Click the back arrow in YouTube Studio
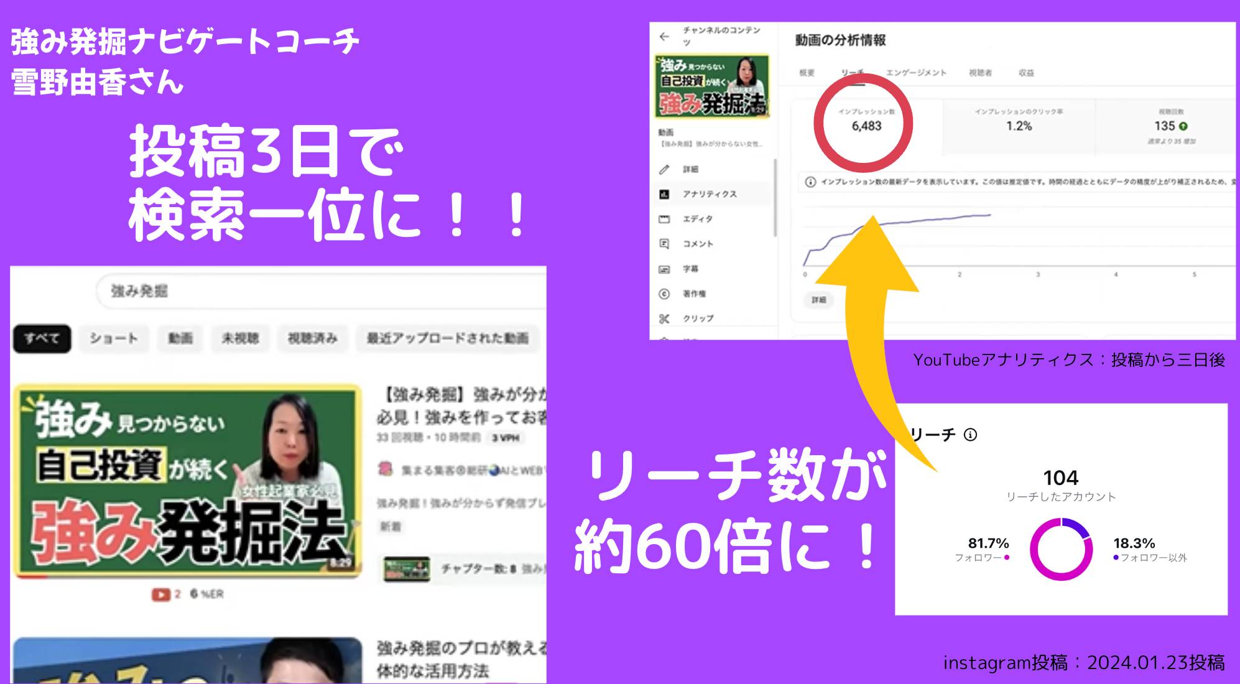 coord(664,37)
